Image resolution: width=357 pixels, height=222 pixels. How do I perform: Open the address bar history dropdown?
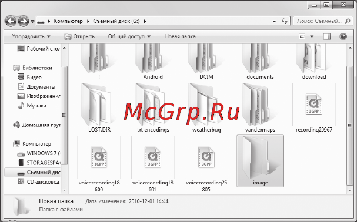coord(275,21)
